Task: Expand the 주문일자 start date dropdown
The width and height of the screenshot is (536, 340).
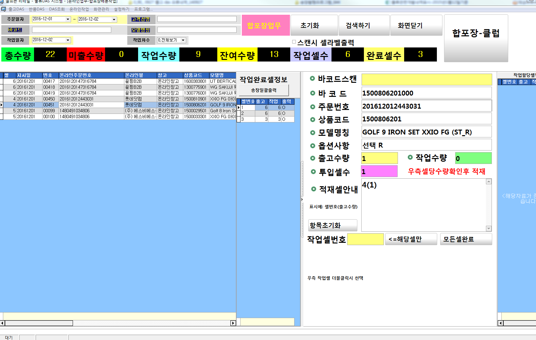Action: coord(68,19)
